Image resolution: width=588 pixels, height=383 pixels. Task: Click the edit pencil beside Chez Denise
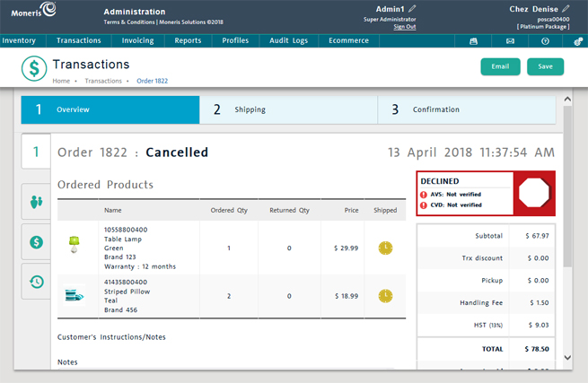566,8
